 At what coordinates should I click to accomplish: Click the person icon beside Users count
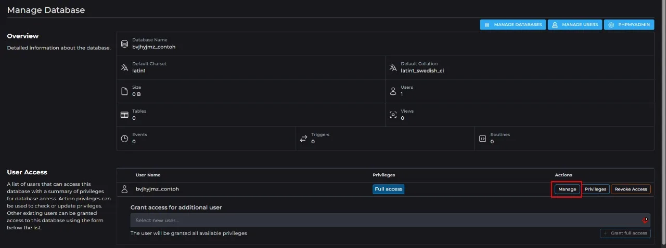pyautogui.click(x=393, y=91)
